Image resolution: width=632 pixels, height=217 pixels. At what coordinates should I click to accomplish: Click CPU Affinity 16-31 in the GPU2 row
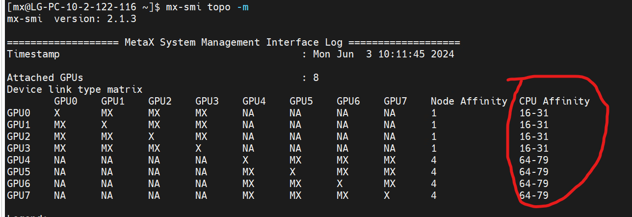pyautogui.click(x=534, y=136)
